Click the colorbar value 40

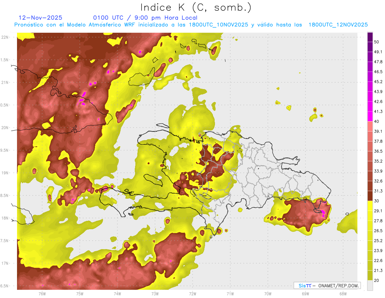point(377,121)
